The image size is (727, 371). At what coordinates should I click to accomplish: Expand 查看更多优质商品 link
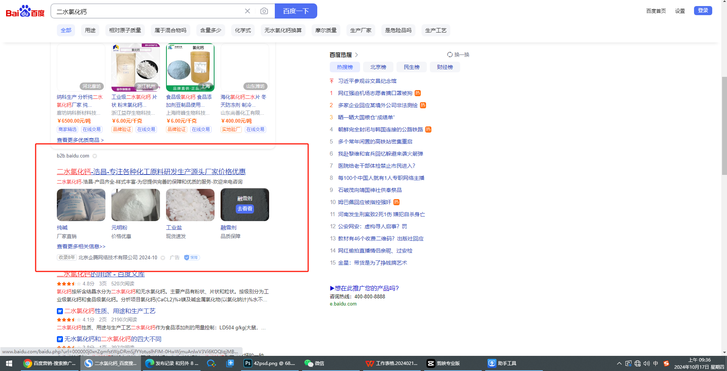click(80, 140)
